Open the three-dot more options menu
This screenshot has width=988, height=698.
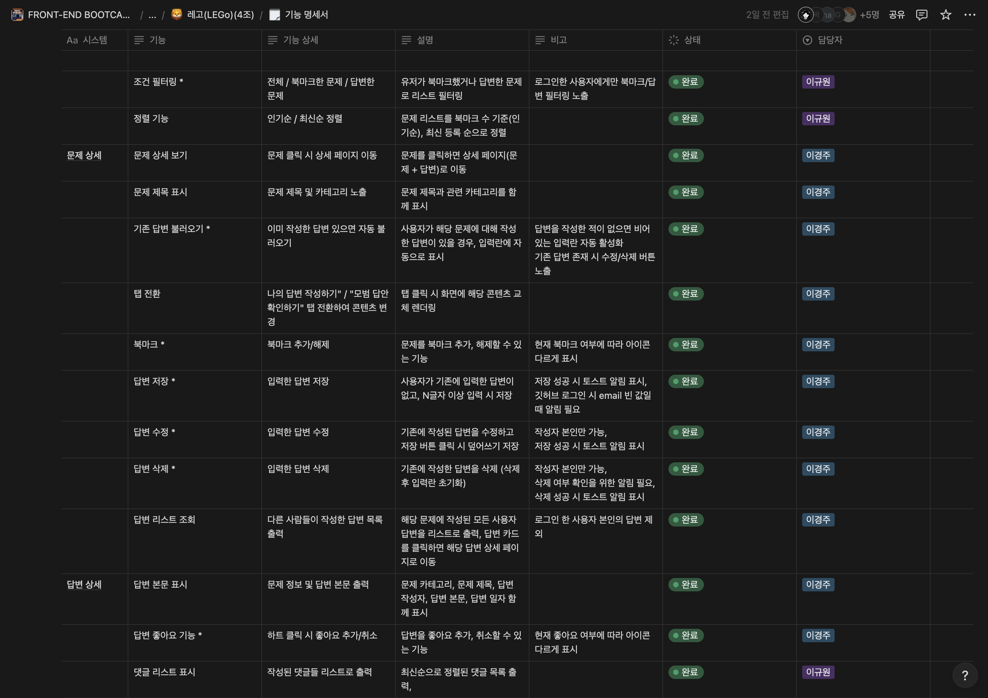[970, 15]
